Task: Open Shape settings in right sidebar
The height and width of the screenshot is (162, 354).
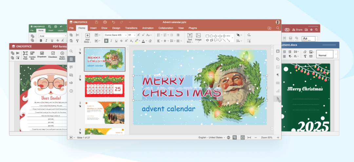Action: tap(278, 59)
